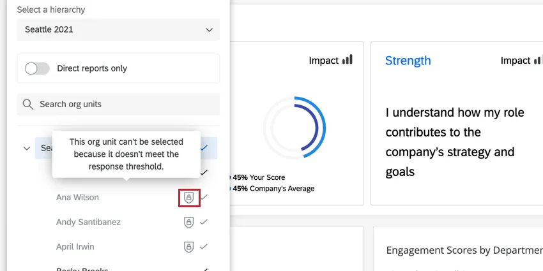Select Ana Wilson in the org list
The height and width of the screenshot is (271, 543).
[x=78, y=198]
